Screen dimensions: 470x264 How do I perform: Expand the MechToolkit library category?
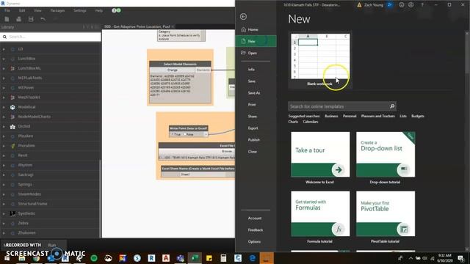[x=4, y=98]
